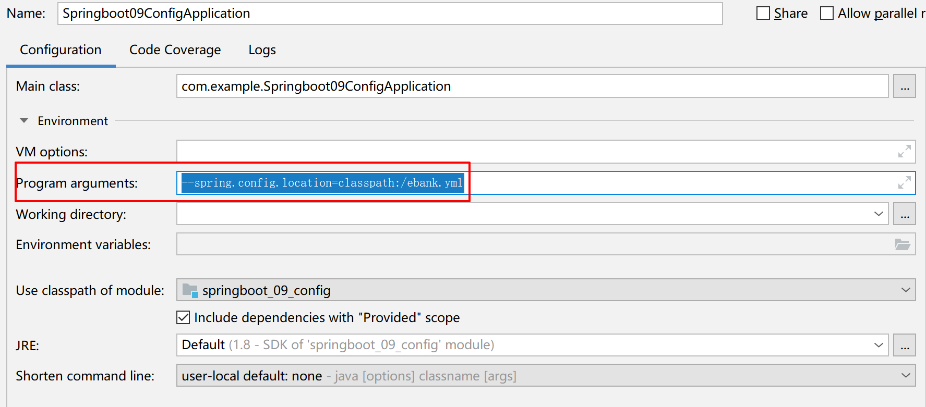Click the Program arguments input field
Viewport: 926px width, 407px height.
546,183
